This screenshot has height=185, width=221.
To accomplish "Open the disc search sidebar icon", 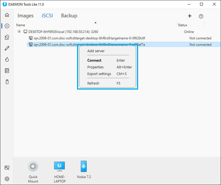I will pos(7,71).
